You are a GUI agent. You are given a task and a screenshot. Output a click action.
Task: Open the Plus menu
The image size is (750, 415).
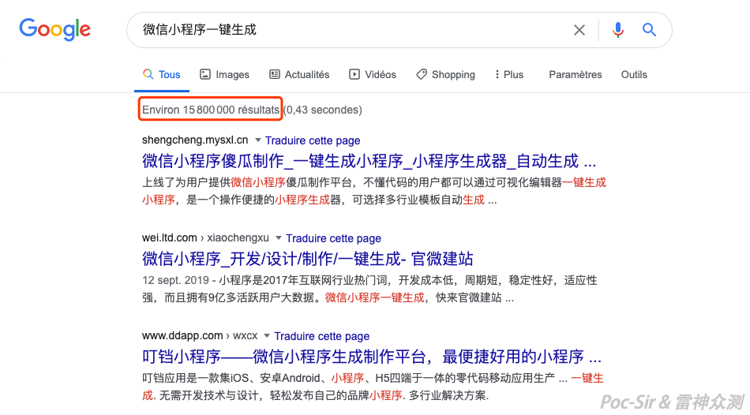click(509, 75)
